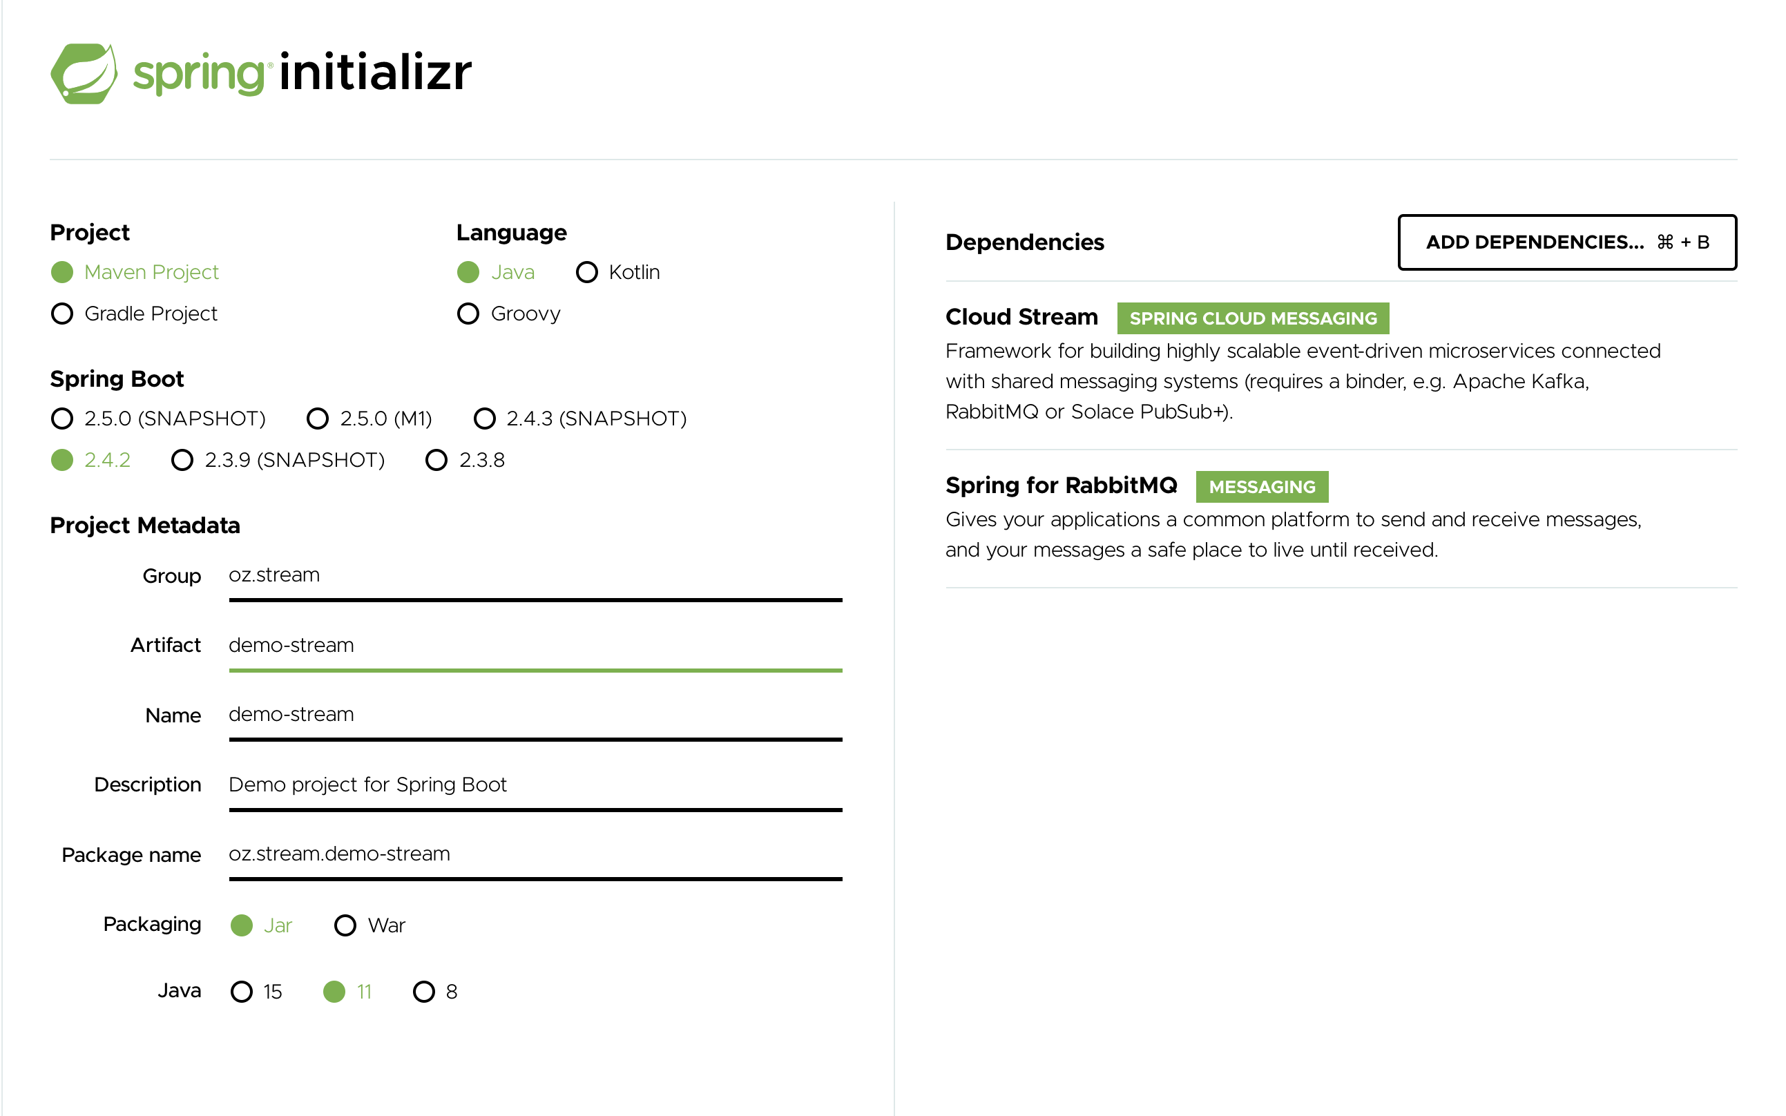Click the Artifact input field
The height and width of the screenshot is (1116, 1786).
click(x=532, y=644)
